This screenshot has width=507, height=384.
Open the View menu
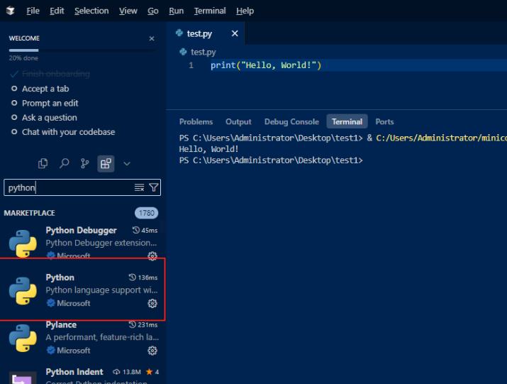point(128,11)
